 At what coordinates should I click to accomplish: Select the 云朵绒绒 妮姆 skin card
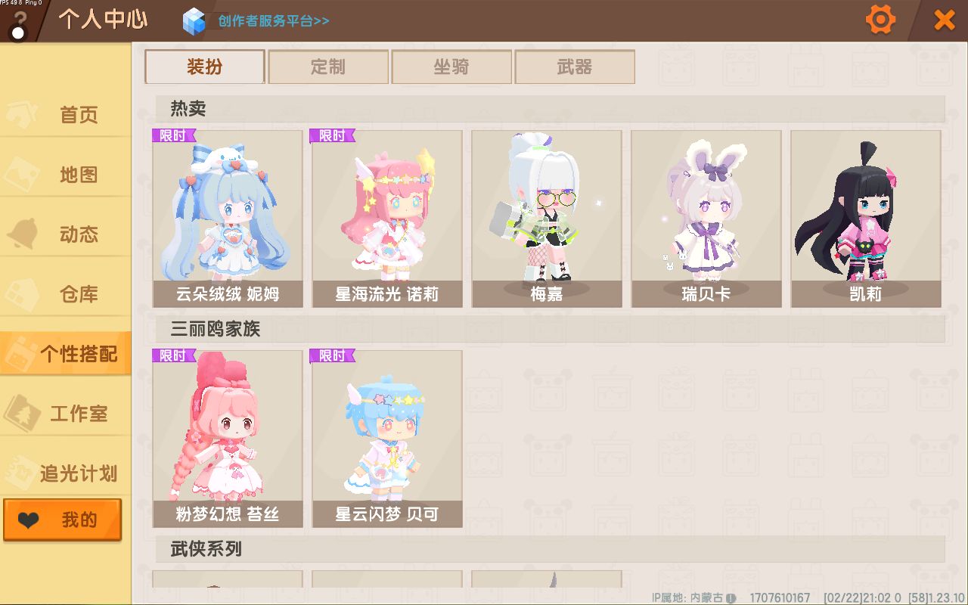[x=228, y=219]
